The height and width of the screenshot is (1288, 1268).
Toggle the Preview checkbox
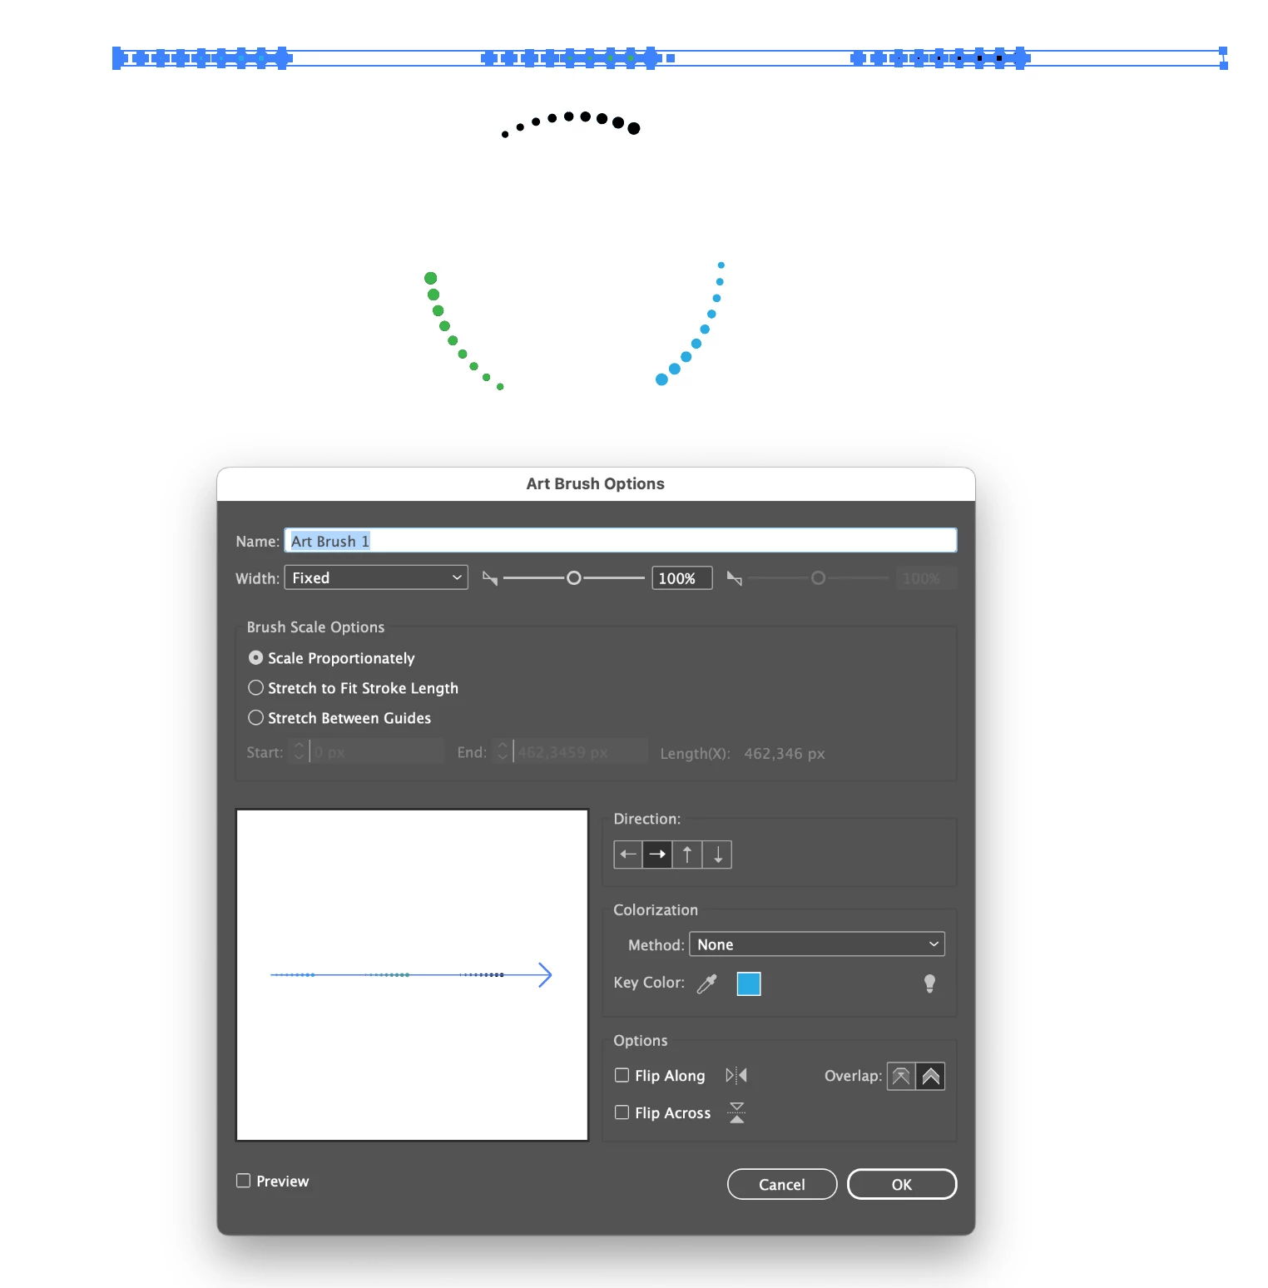(x=243, y=1181)
